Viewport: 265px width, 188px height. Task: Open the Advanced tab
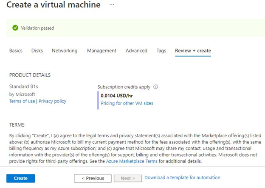coord(136,51)
